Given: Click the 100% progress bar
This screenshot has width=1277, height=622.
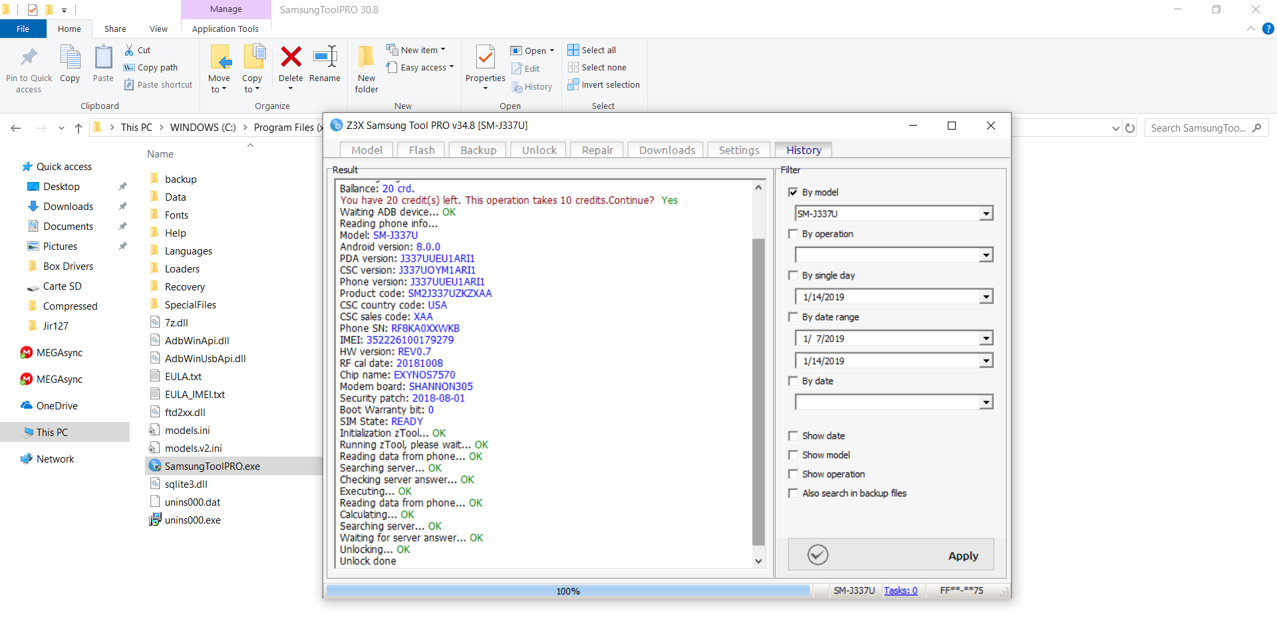Looking at the screenshot, I should [x=568, y=591].
